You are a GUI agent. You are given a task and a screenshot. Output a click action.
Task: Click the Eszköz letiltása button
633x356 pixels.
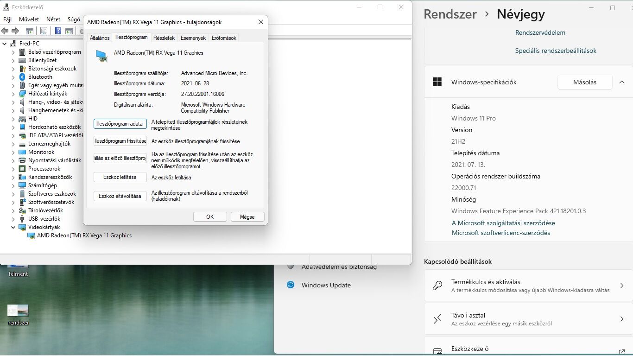tap(120, 177)
